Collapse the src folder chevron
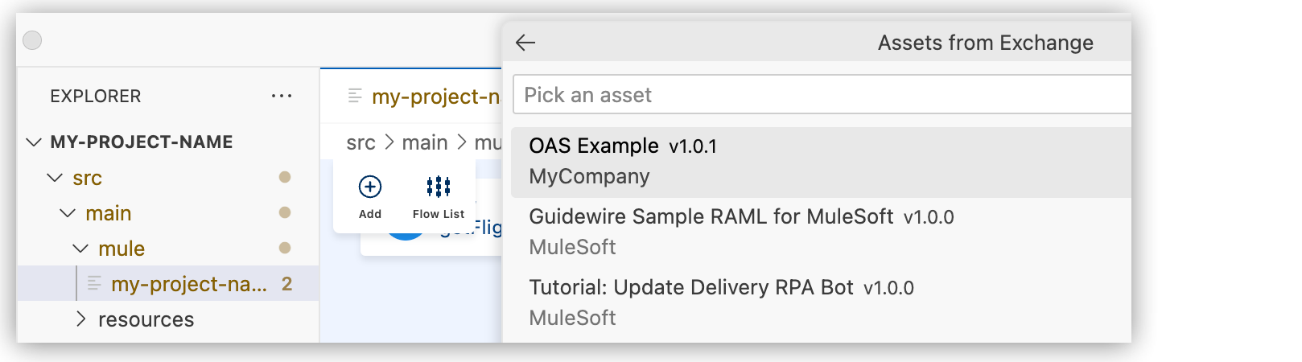The height and width of the screenshot is (362, 1302). tap(55, 178)
